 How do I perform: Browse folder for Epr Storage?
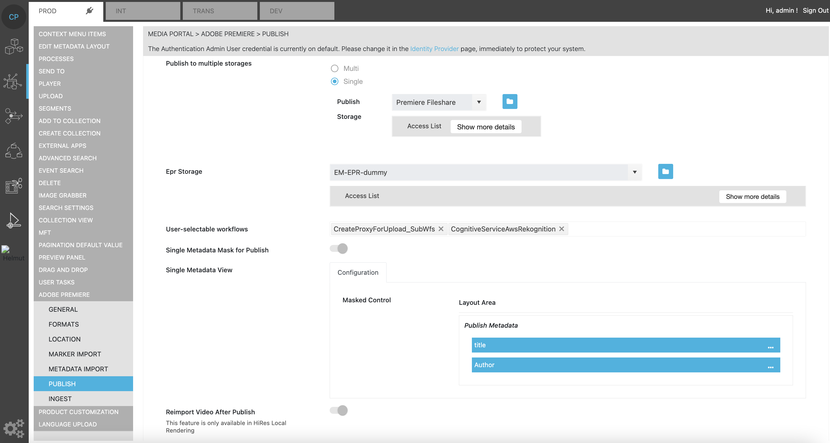point(665,172)
